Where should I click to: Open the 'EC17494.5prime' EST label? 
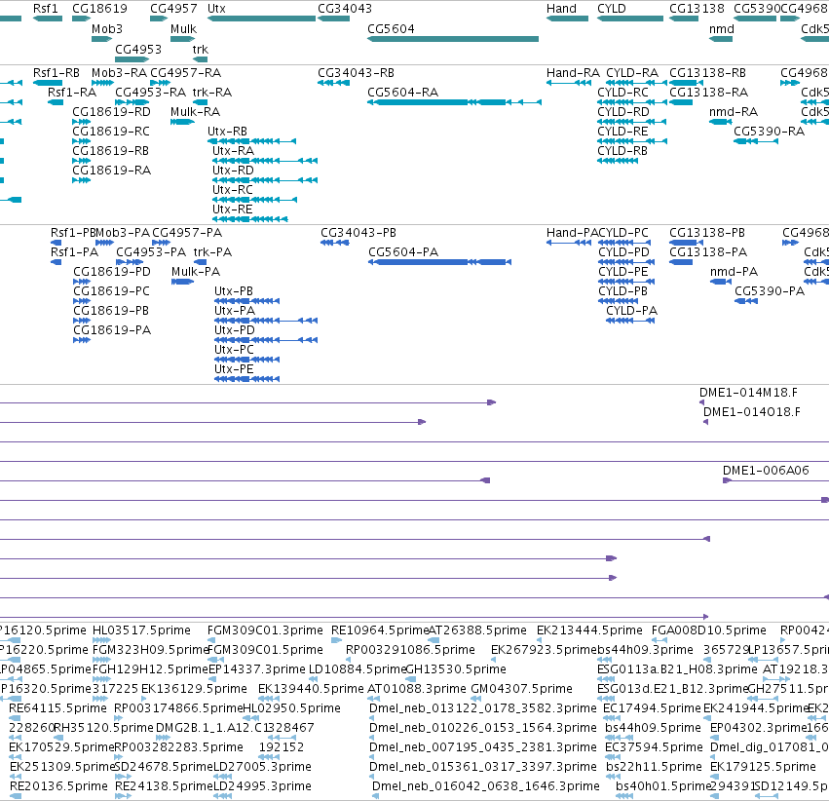point(652,709)
